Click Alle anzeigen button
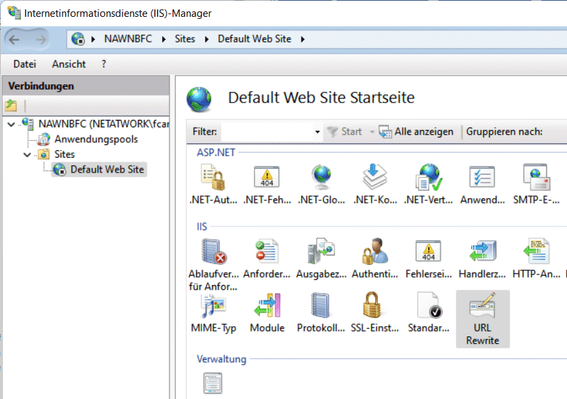Screen dimensions: 567x399 [416, 131]
